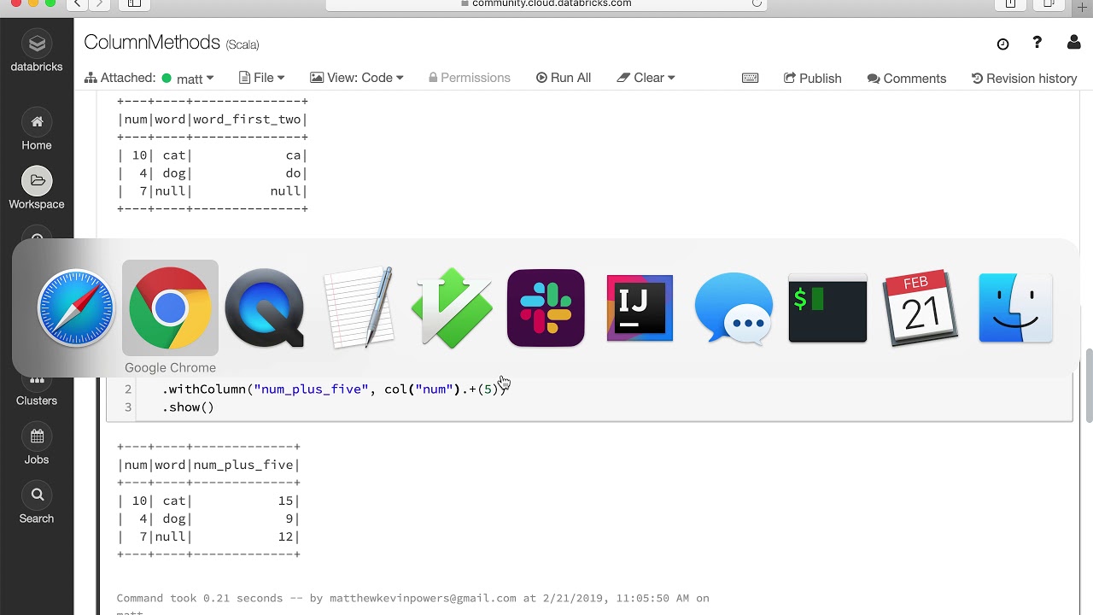Select Calendar in the app switcher

921,308
